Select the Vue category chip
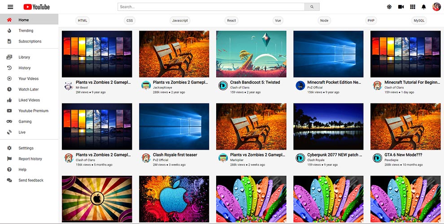Viewport: 444px width, 224px height. [278, 21]
